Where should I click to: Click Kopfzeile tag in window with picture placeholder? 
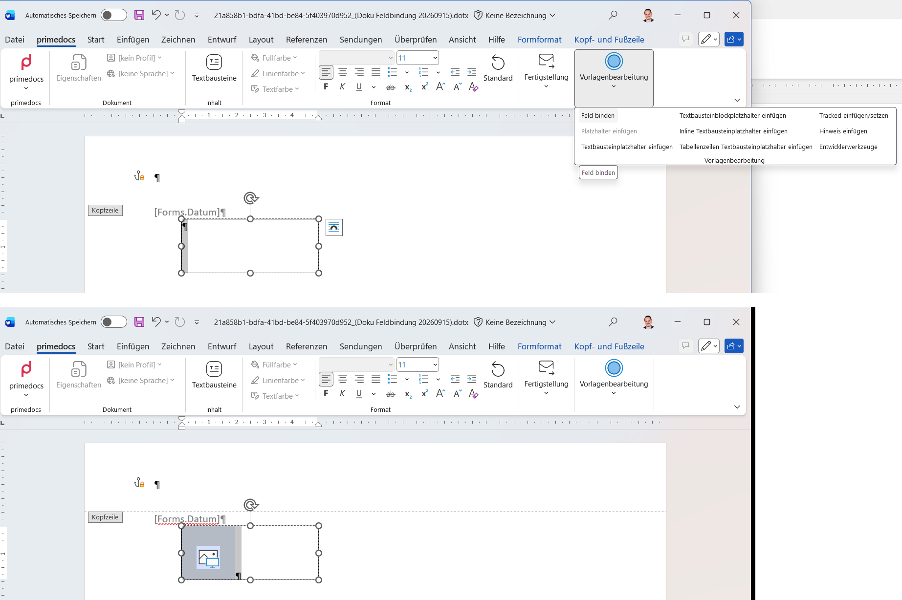click(x=105, y=517)
